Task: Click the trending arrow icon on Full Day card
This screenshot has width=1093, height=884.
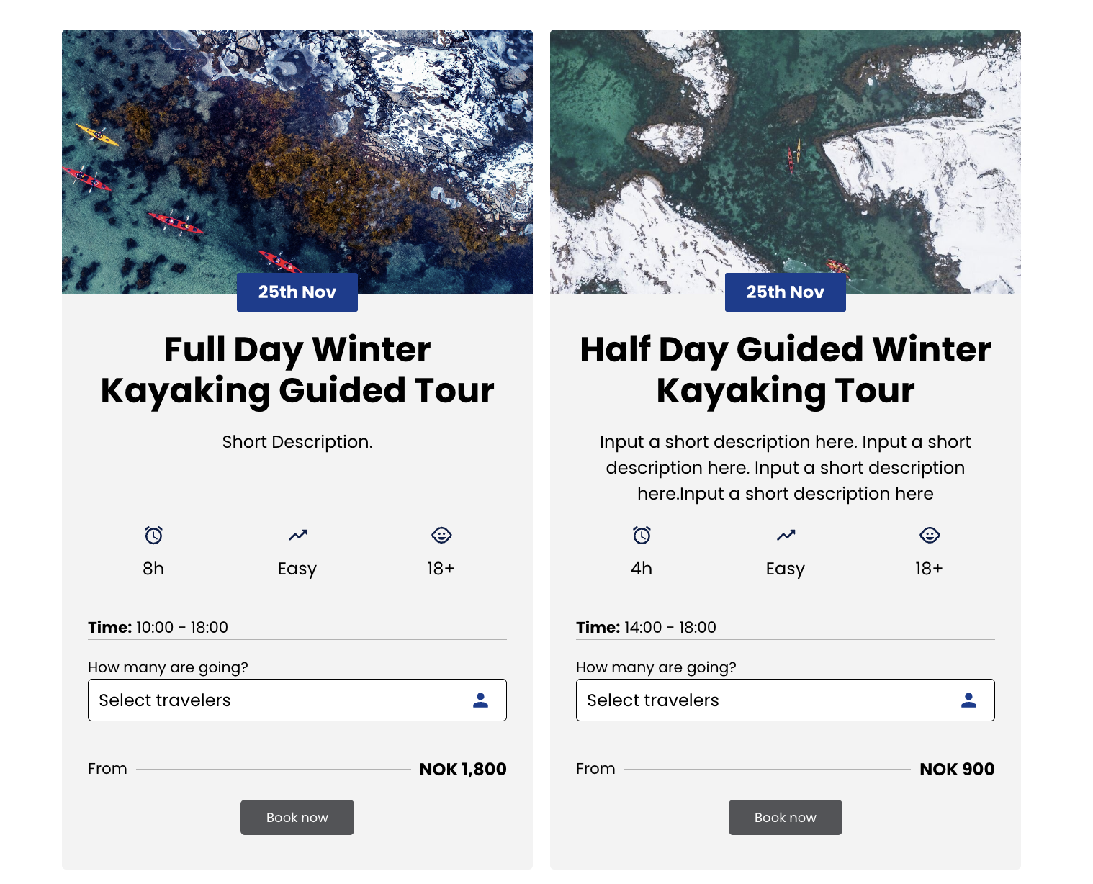Action: tap(297, 535)
